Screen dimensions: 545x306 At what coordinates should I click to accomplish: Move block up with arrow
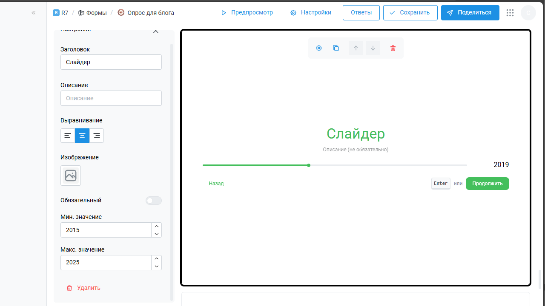[356, 48]
